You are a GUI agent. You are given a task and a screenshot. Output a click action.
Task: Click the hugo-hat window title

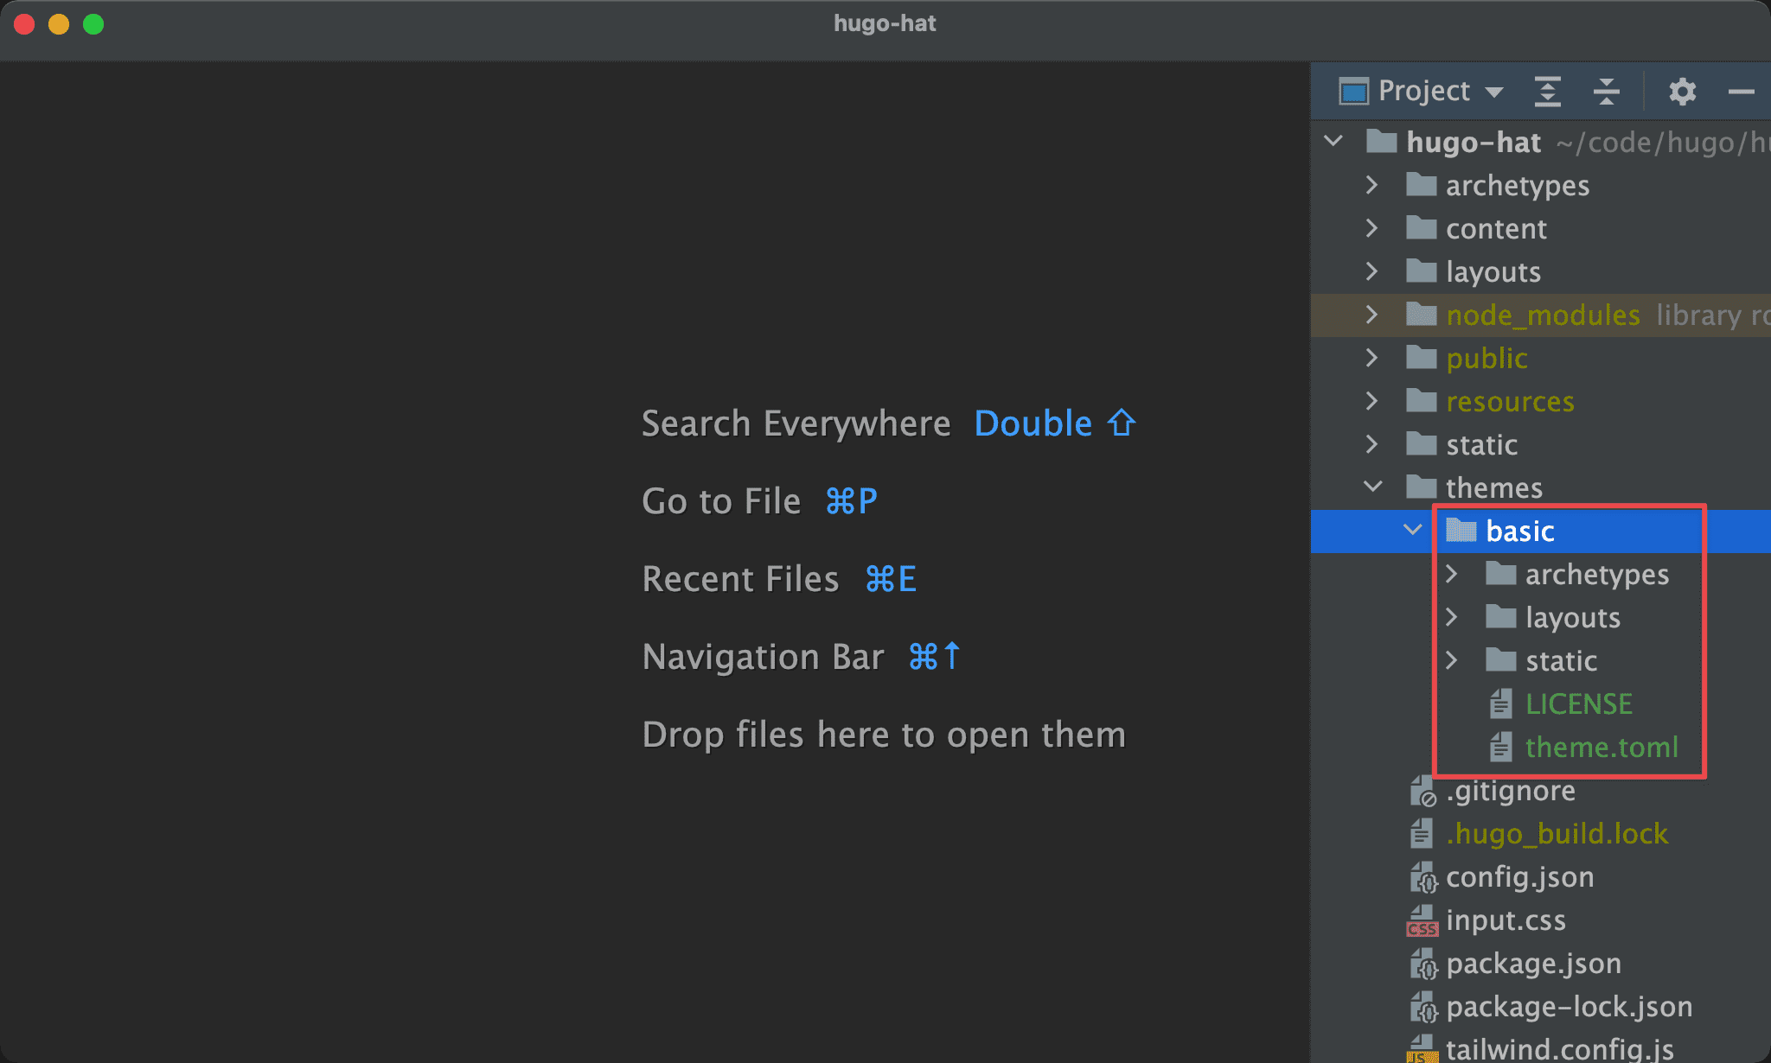coord(885,23)
